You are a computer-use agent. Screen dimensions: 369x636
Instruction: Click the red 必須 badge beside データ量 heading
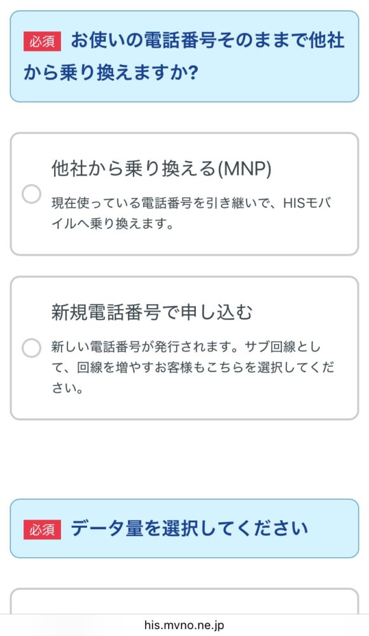click(x=42, y=529)
